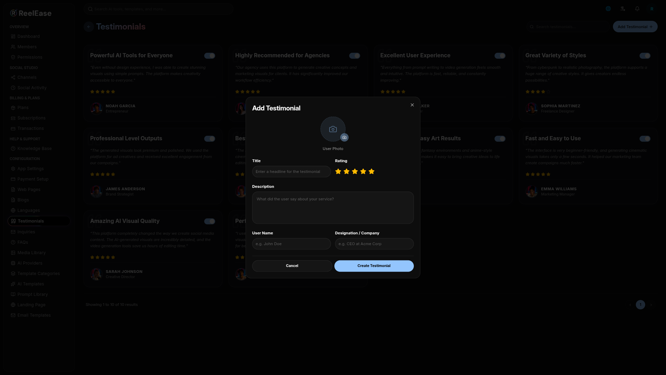This screenshot has height=375, width=666.
Task: Toggle Powerful AI Tools for Everyone switch
Action: point(210,56)
